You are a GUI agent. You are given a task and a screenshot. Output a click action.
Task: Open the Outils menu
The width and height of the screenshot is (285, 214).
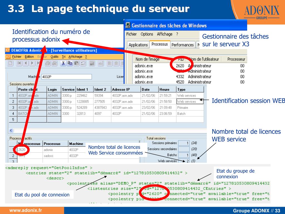point(54,57)
